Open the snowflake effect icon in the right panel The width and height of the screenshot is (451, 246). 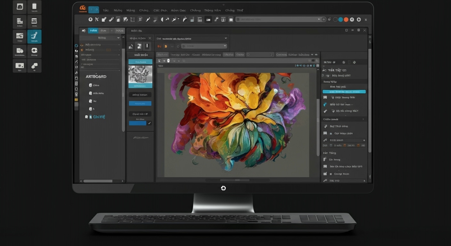pos(354,62)
